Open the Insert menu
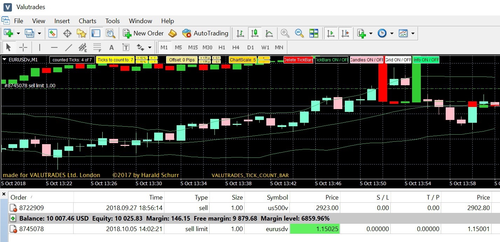 [62, 21]
